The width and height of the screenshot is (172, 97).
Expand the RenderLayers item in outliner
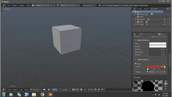135,14
